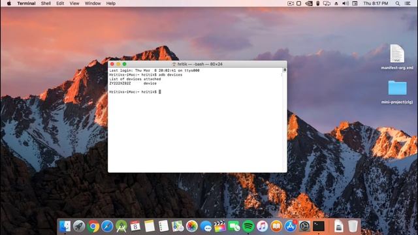Click the displays mirroring menu bar icon
This screenshot has height=235, width=418.
click(x=327, y=3)
